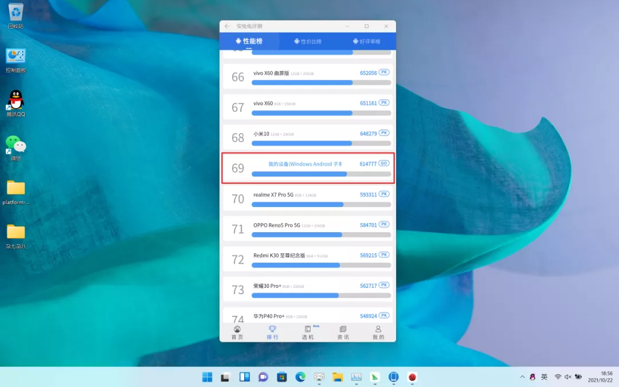Open the 排行 ranking trophy tab
The width and height of the screenshot is (619, 387).
(x=272, y=333)
